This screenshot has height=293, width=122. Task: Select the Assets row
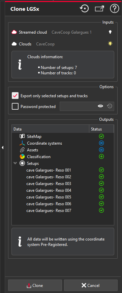pos(63,150)
